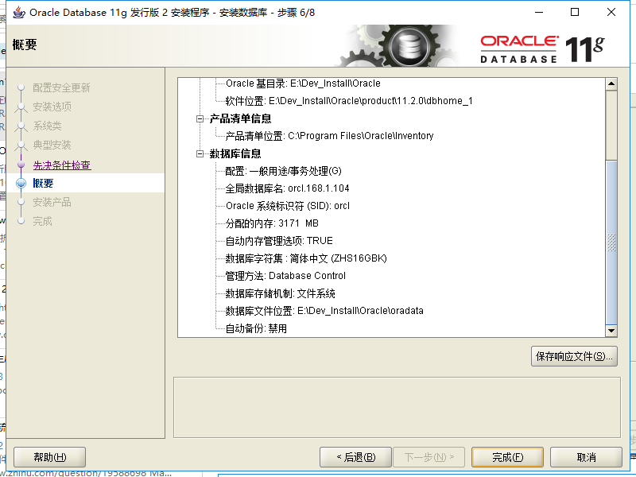
Task: Collapse the 数据库信息 tree node
Action: point(200,153)
